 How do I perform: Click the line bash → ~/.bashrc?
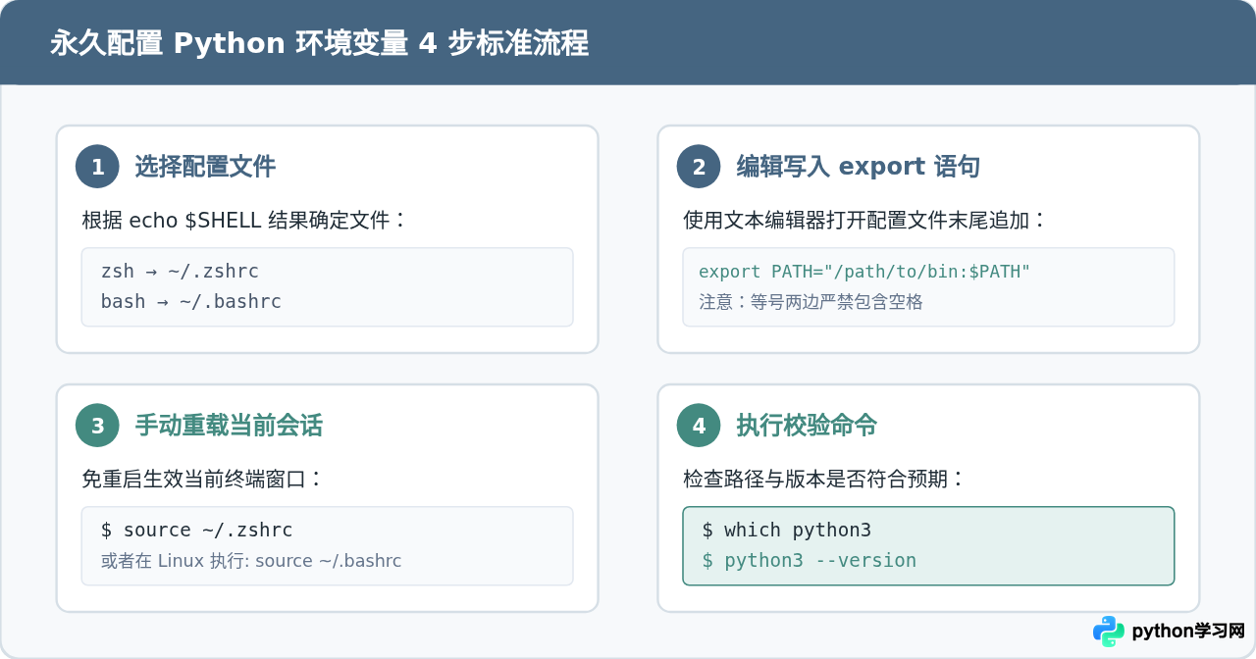click(x=191, y=301)
